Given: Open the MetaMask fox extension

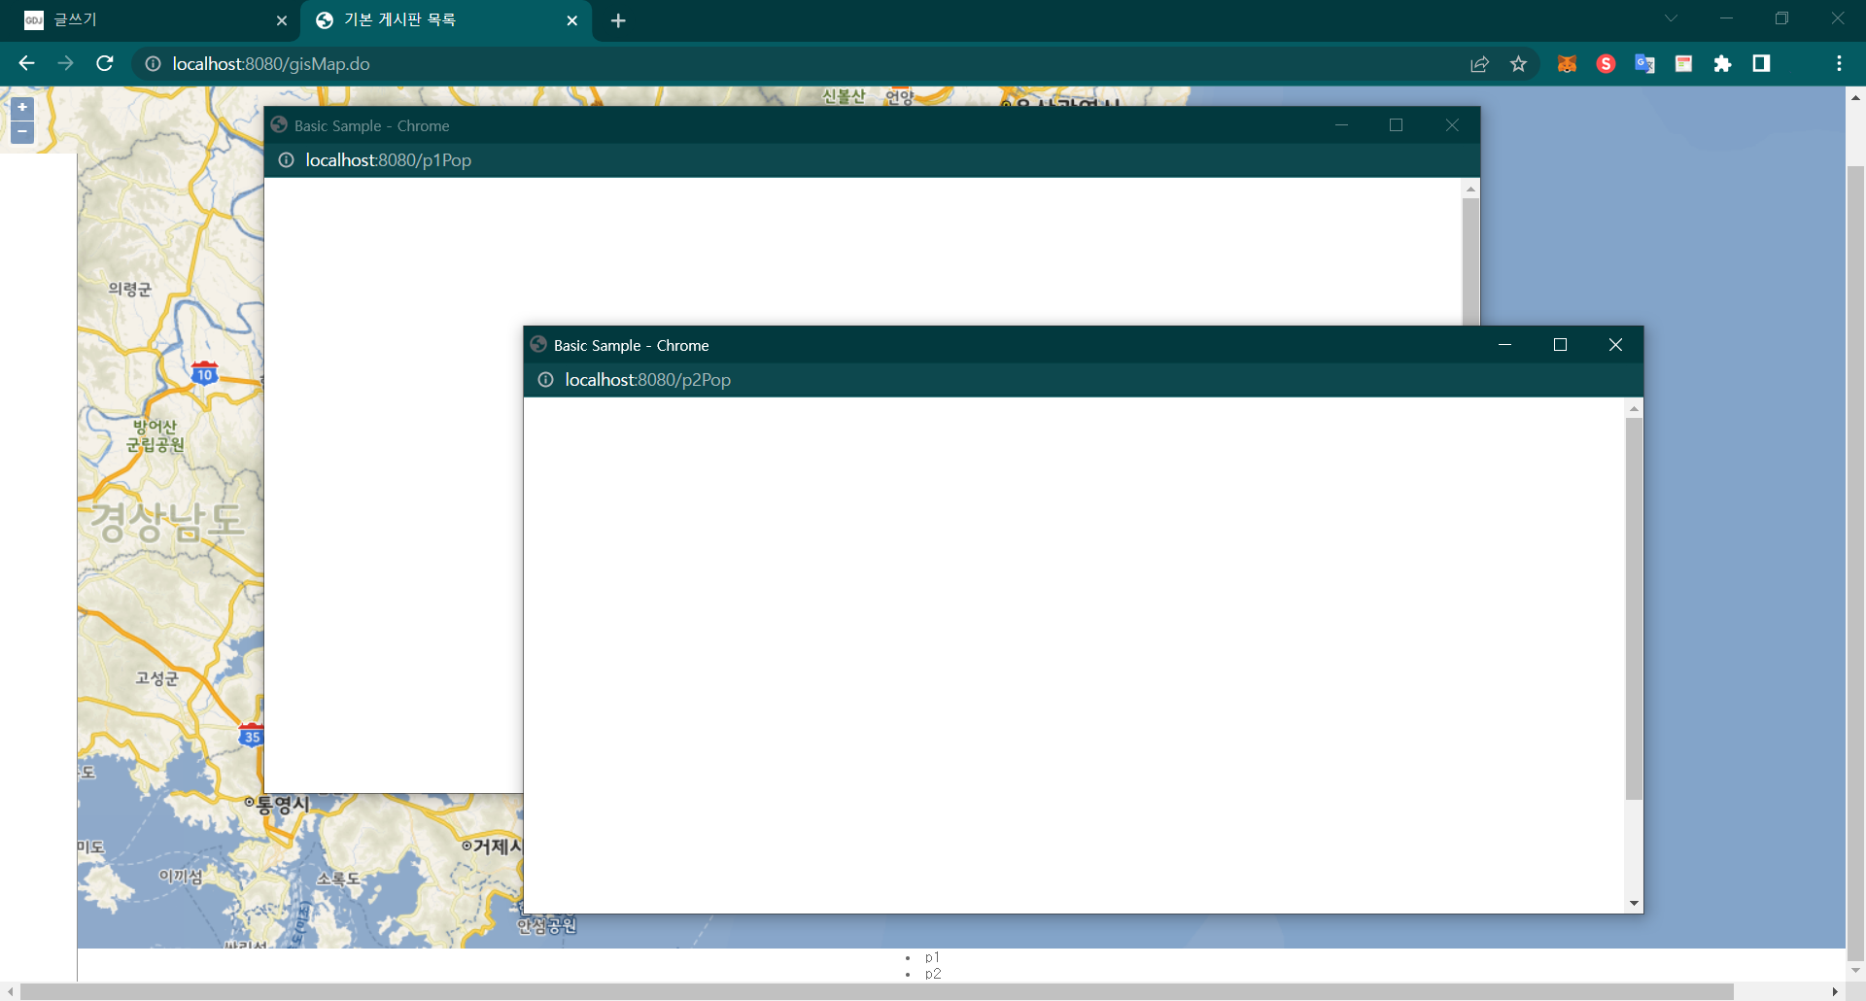Looking at the screenshot, I should pyautogui.click(x=1567, y=64).
